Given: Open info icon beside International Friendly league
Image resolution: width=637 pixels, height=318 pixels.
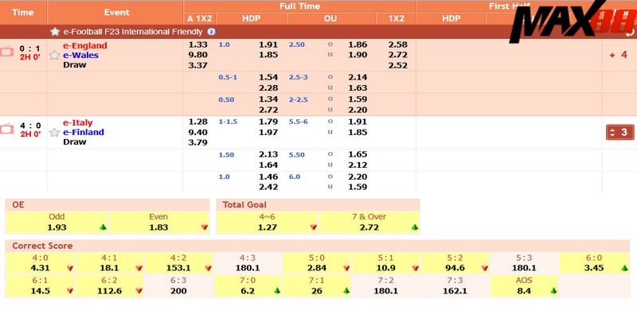Looking at the screenshot, I should click(211, 32).
